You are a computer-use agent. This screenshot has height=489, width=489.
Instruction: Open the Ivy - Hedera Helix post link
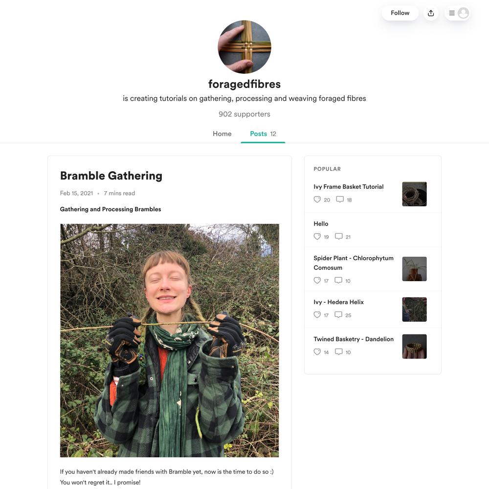[339, 302]
